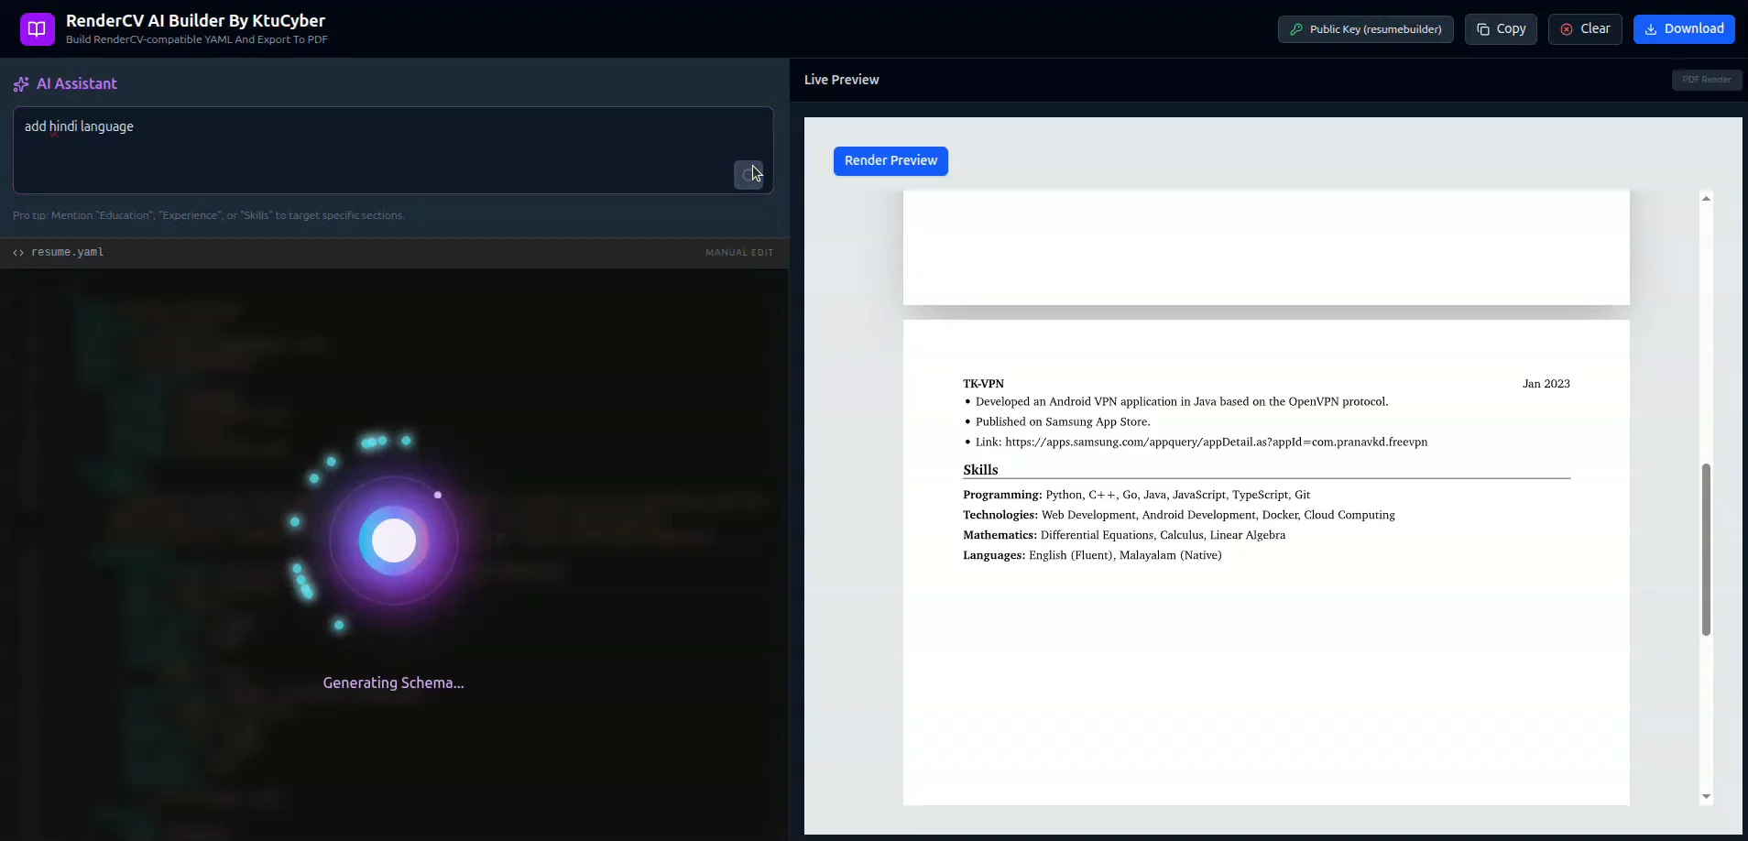Click the Generating Schema status text
This screenshot has width=1748, height=841.
[x=393, y=683]
